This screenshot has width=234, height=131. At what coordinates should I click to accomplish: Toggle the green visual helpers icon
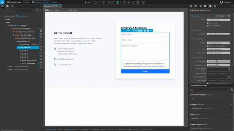click(118, 2)
